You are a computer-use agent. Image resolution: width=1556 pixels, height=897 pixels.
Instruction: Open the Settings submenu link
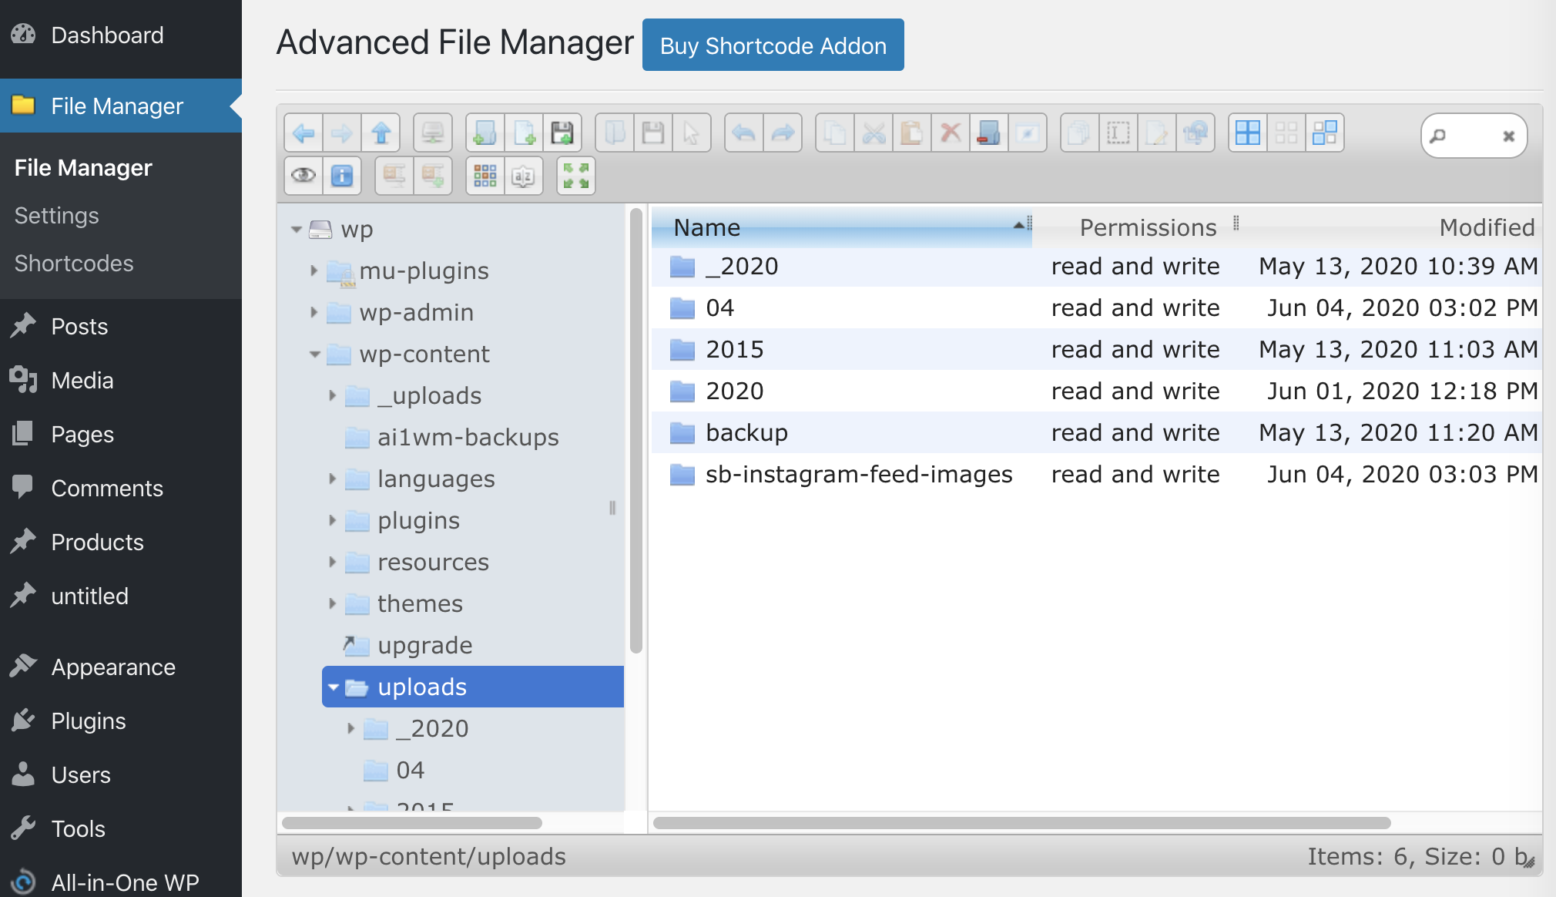tap(56, 216)
